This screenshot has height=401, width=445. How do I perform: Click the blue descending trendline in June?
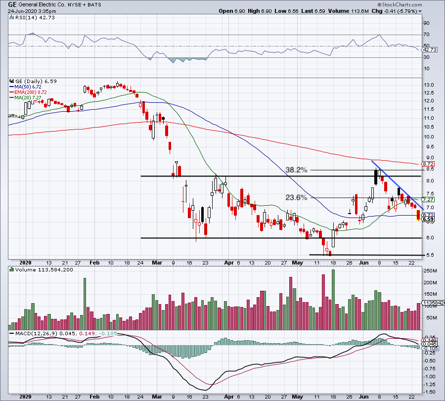[398, 185]
